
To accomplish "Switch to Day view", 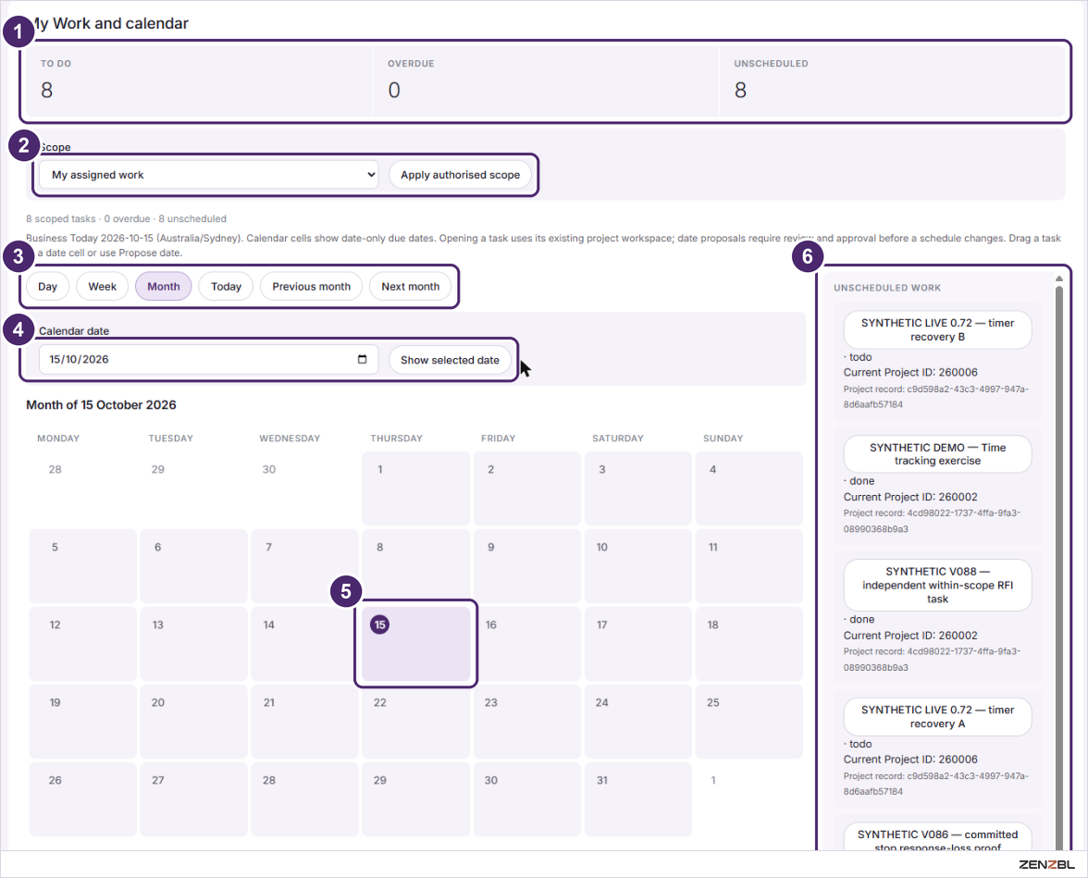I will click(48, 286).
